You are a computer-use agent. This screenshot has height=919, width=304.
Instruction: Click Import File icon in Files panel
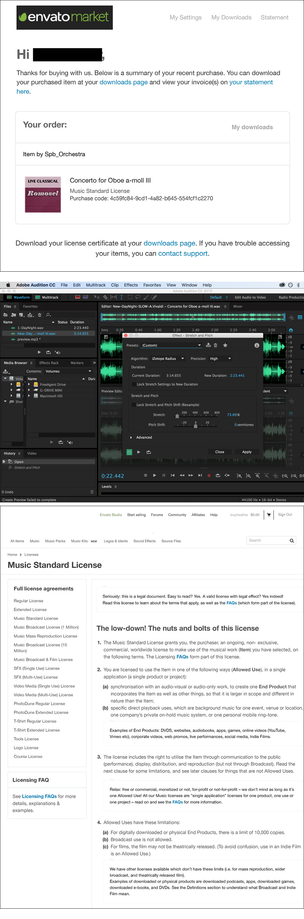click(x=13, y=315)
